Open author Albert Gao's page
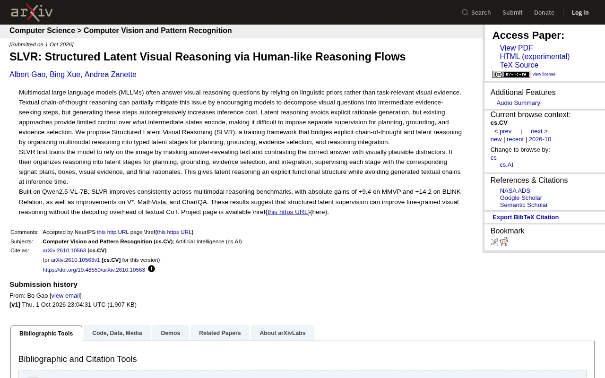 click(x=27, y=75)
